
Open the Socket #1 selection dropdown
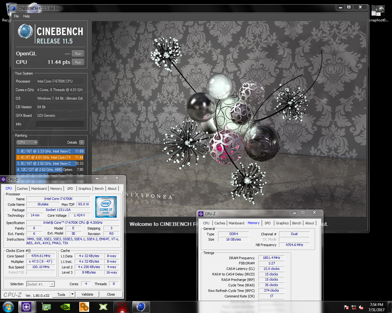tap(40, 284)
